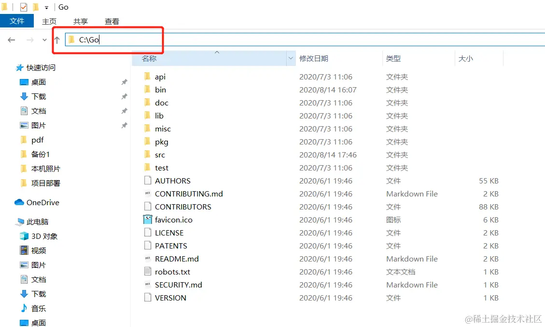Click the Forward navigation arrow
545x327 pixels.
[30, 40]
